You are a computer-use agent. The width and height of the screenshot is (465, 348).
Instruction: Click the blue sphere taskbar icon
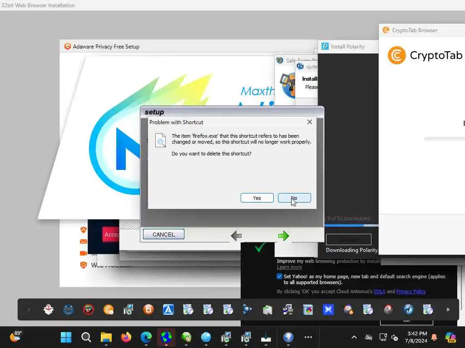(x=288, y=337)
